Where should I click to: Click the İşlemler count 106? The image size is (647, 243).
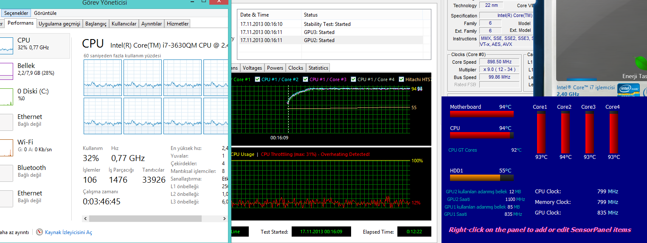[x=90, y=180]
